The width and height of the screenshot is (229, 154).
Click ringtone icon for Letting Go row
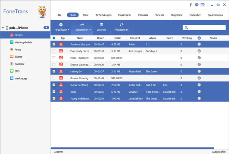tap(199, 71)
